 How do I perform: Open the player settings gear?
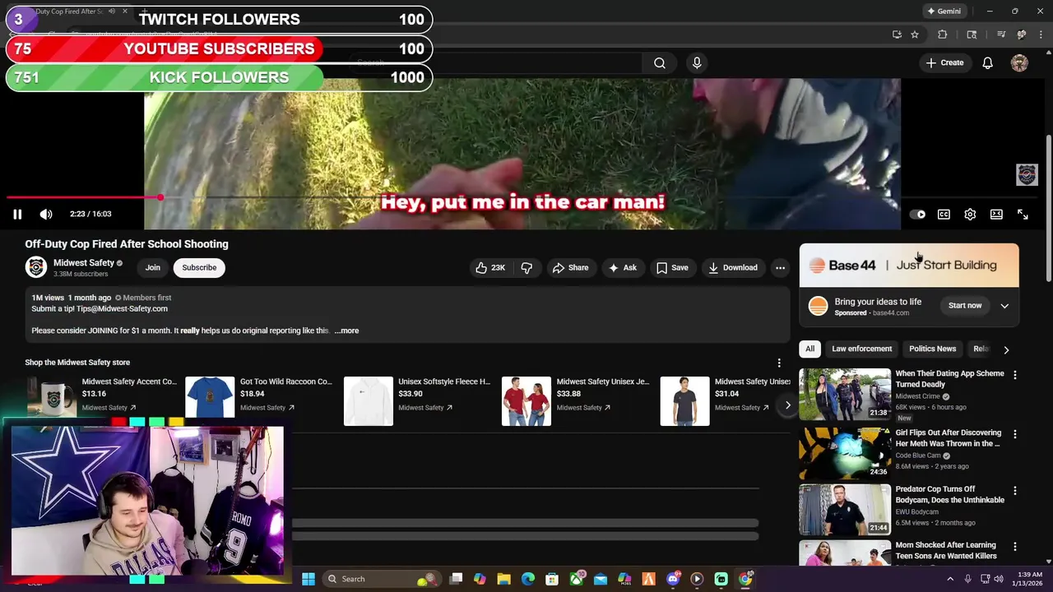click(x=970, y=215)
